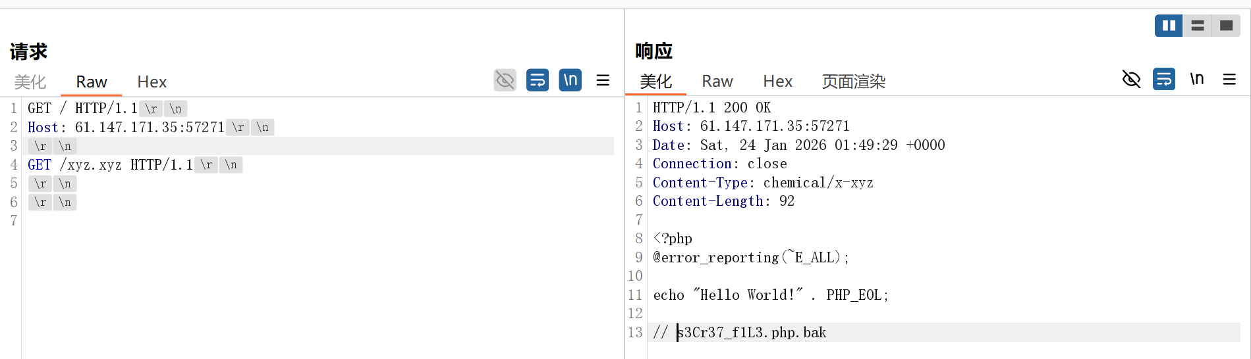
Task: Toggle hidden characters eye in response pane
Action: pos(1131,80)
